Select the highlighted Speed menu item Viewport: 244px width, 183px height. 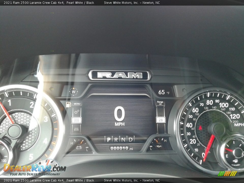point(77,120)
